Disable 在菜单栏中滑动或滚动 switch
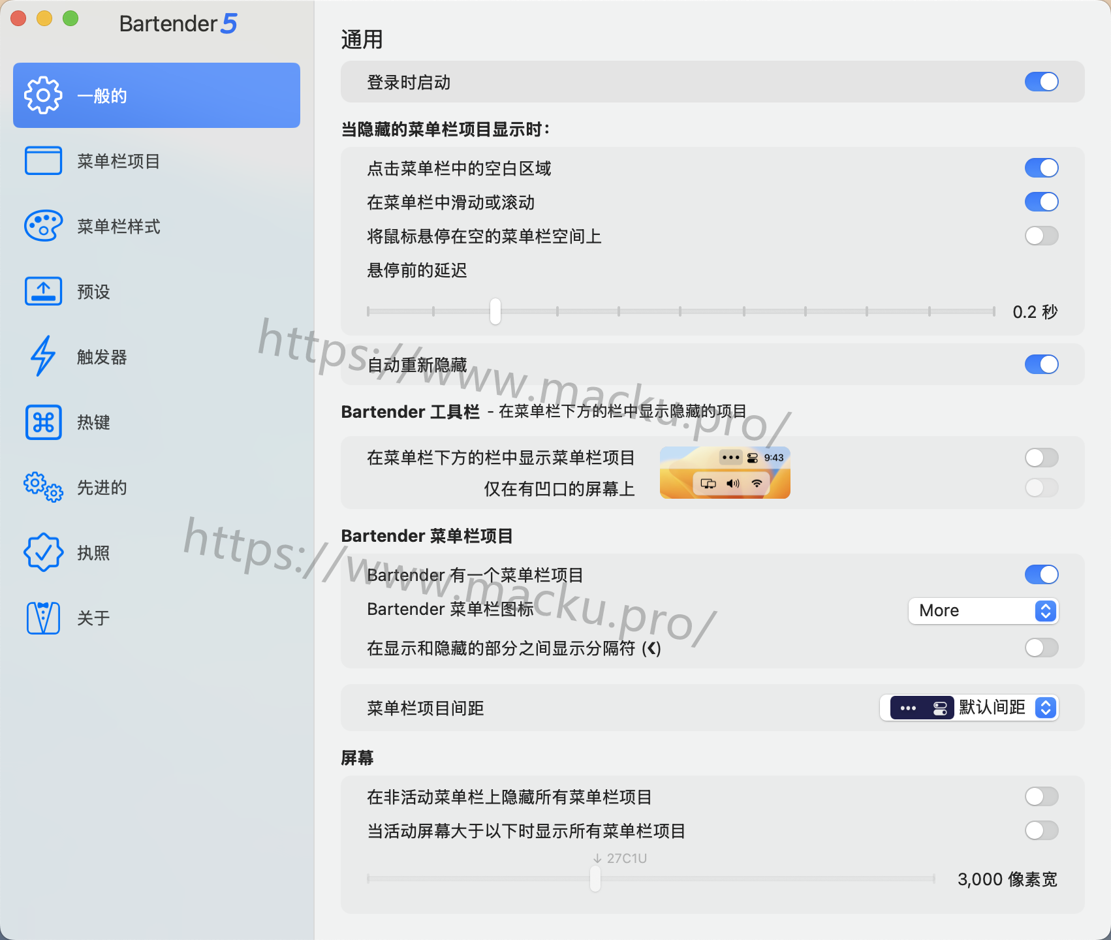The width and height of the screenshot is (1111, 940). [1041, 202]
